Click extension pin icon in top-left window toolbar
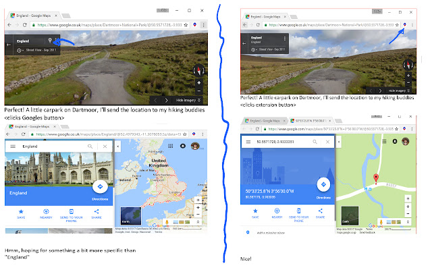 [x=195, y=25]
